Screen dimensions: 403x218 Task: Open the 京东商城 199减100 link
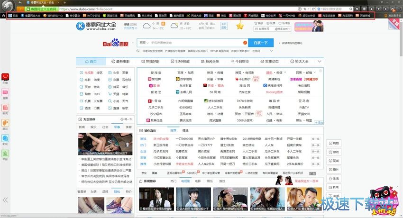tap(304, 79)
